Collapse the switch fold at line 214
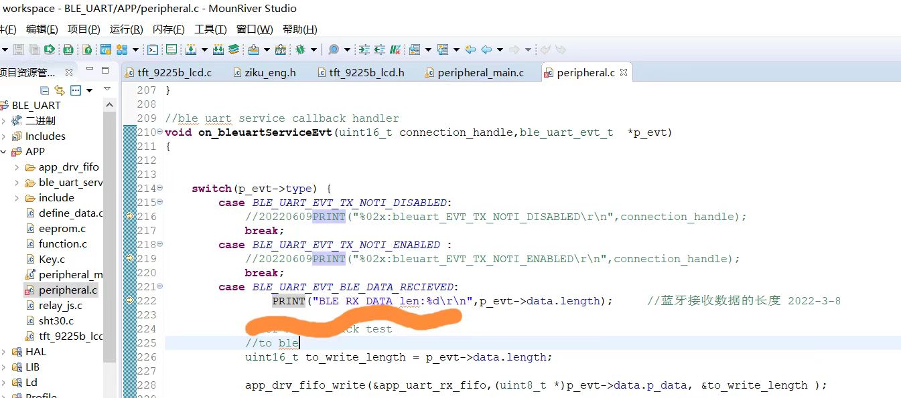The image size is (901, 398). point(159,189)
